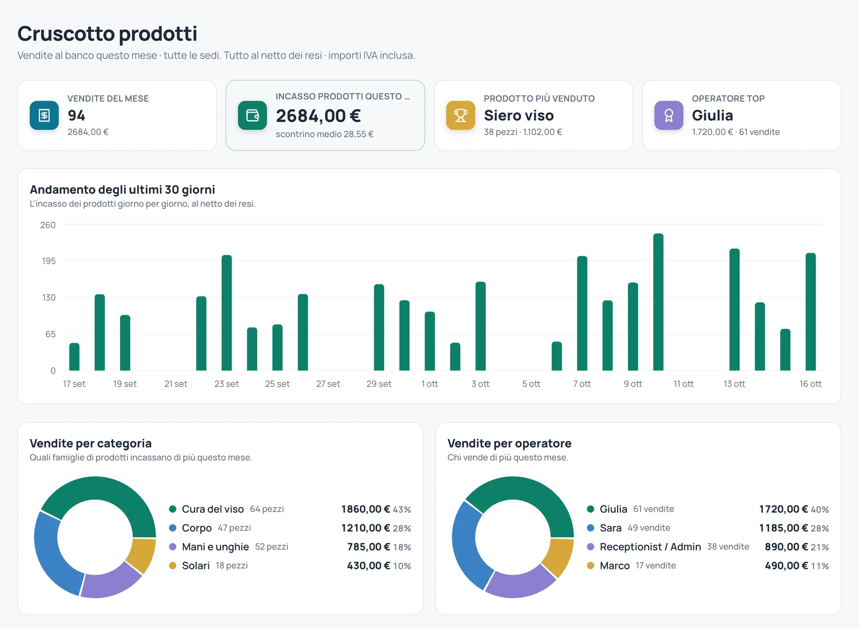The height and width of the screenshot is (628, 859).
Task: Click the purple award badge icon
Action: coord(669,115)
